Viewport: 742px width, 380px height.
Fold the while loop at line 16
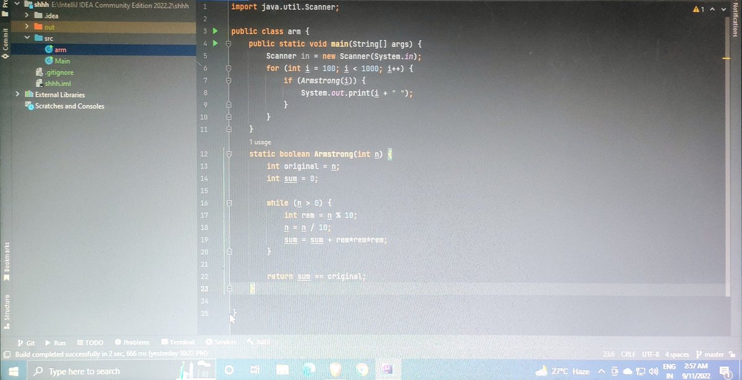(228, 203)
